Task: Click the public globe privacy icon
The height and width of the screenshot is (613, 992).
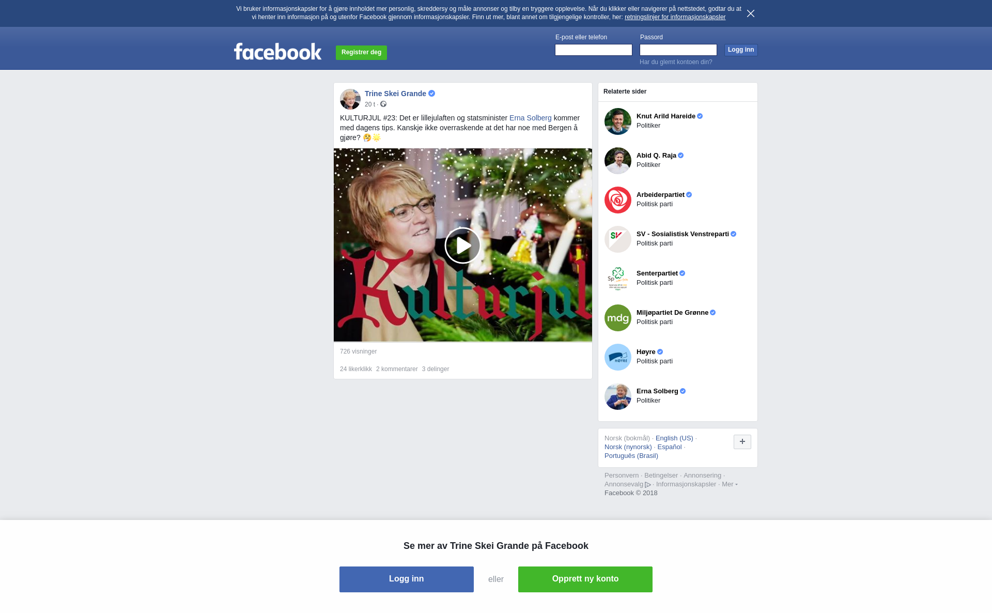Action: tap(383, 104)
